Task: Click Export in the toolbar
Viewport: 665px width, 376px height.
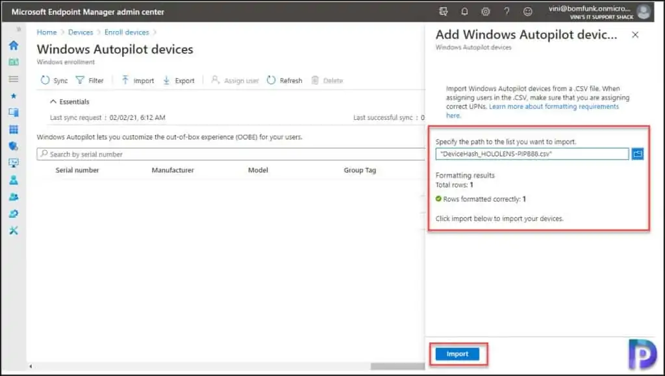Action: (x=179, y=80)
